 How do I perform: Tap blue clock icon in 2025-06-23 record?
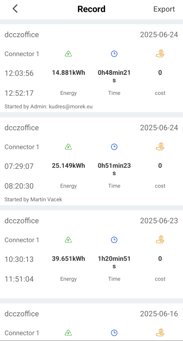click(114, 240)
